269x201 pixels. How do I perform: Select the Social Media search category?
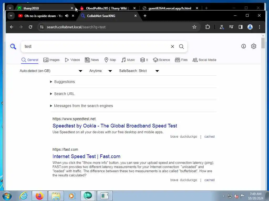pos(204,60)
